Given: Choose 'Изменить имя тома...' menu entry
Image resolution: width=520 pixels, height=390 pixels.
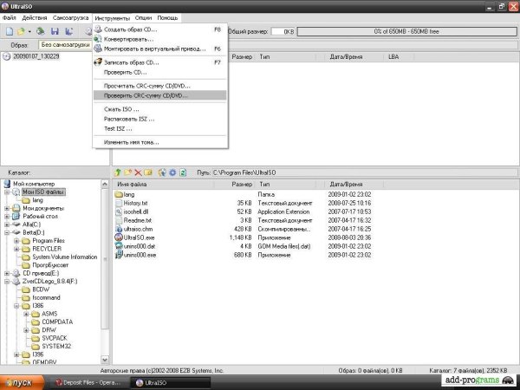Looking at the screenshot, I should (160, 142).
